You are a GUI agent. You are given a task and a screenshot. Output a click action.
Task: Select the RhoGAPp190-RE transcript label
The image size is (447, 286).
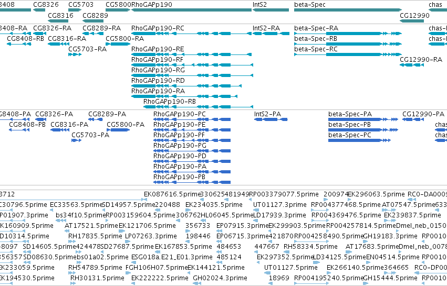click(158, 49)
